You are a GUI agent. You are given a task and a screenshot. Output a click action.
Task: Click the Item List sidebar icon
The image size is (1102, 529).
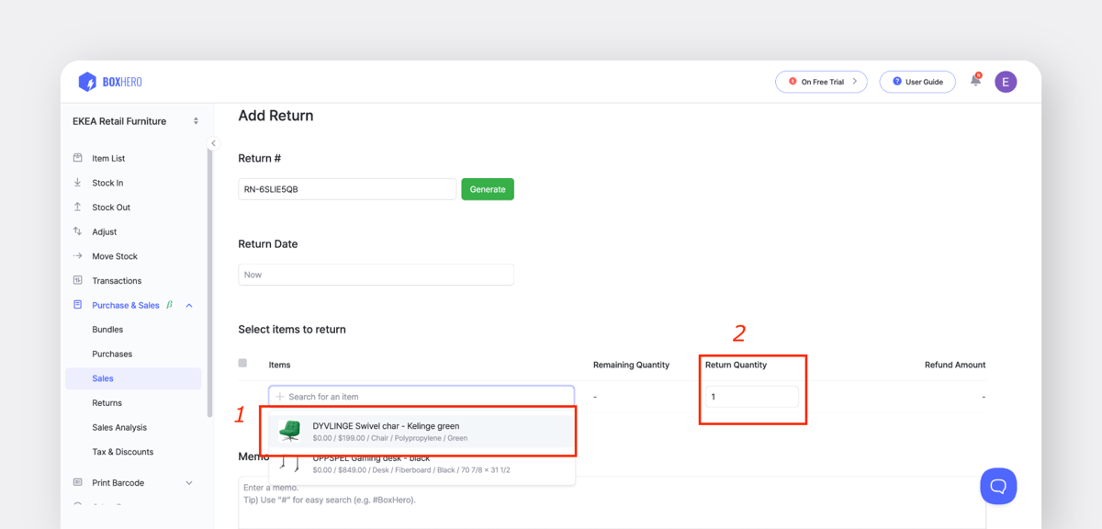[77, 158]
